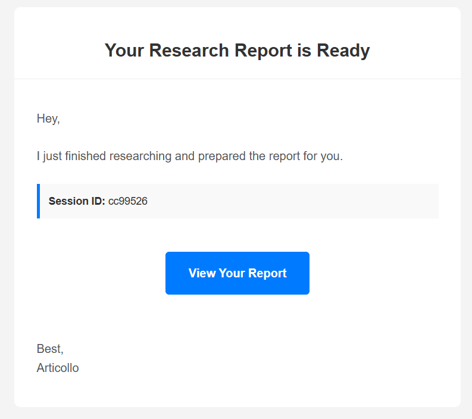Click "you." at the end of the sentence
The image size is (472, 419).
pos(332,157)
